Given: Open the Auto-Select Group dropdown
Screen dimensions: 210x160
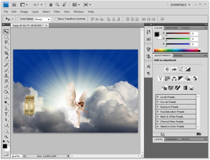Looking at the screenshot, I should [42, 19].
